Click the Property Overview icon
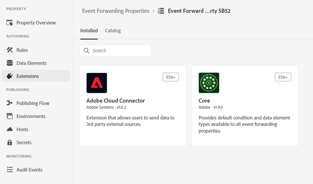Image resolution: width=313 pixels, height=184 pixels. tap(10, 23)
